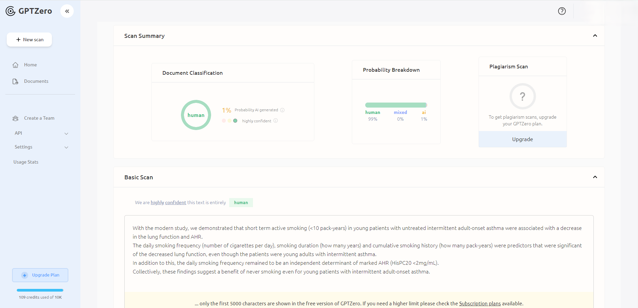The image size is (638, 308).
Task: Click the GPTZero logo icon
Action: coord(10,11)
